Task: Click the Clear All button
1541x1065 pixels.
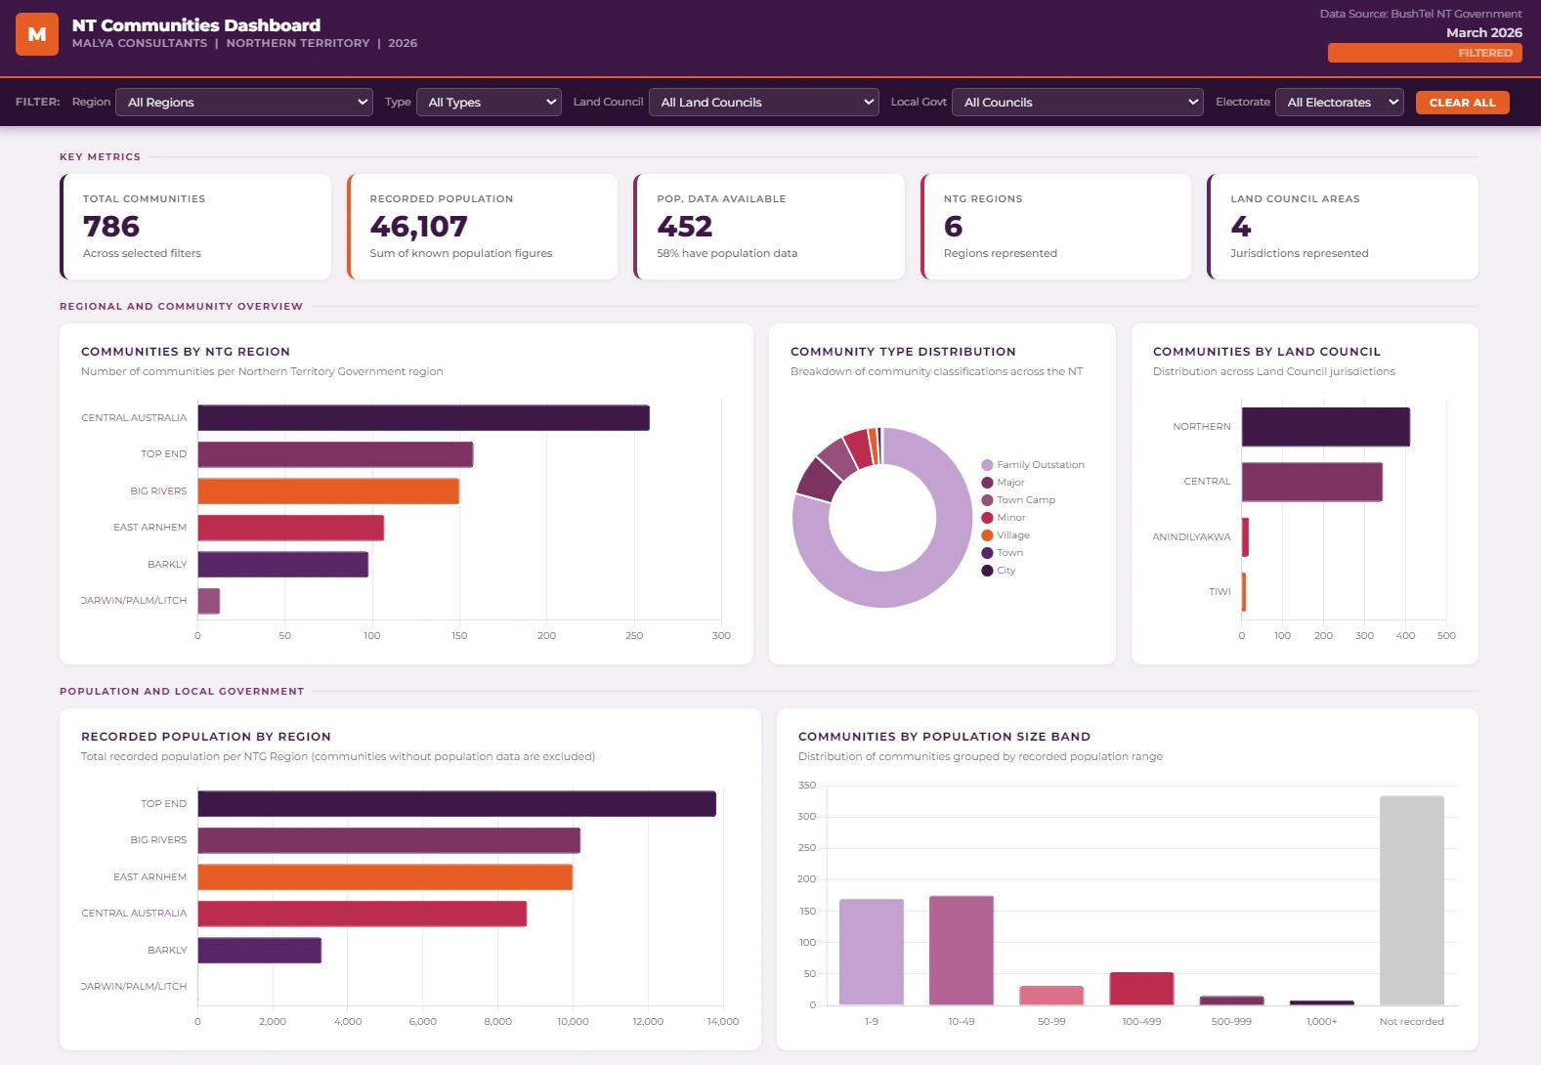Action: (1462, 103)
